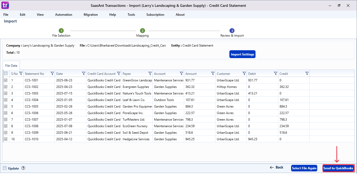This screenshot has width=357, height=174.
Task: Enable the Update checkbox
Action: pos(5,168)
